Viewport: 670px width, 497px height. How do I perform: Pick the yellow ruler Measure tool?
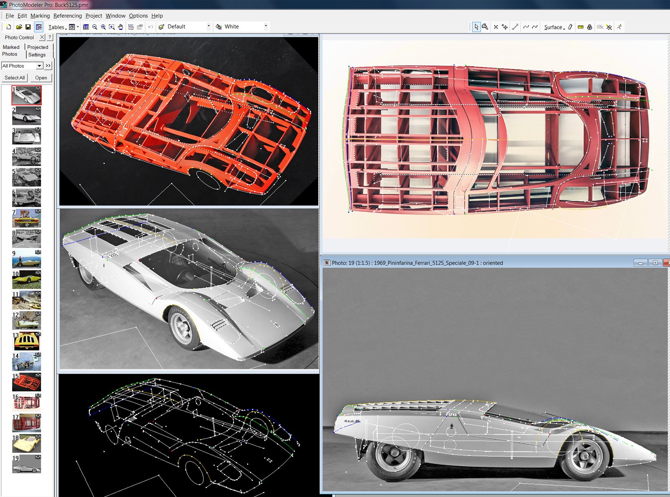(x=580, y=27)
